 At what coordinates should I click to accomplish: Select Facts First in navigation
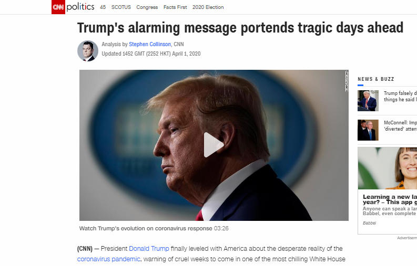point(175,7)
